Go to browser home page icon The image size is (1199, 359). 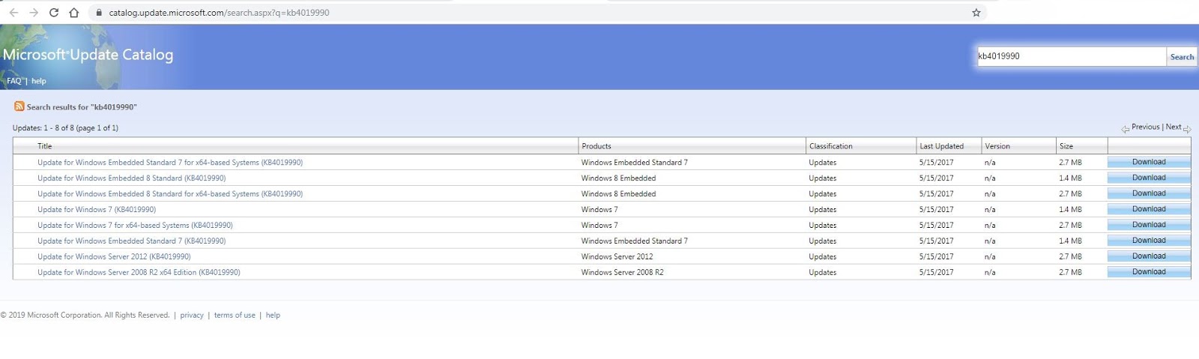pyautogui.click(x=73, y=13)
